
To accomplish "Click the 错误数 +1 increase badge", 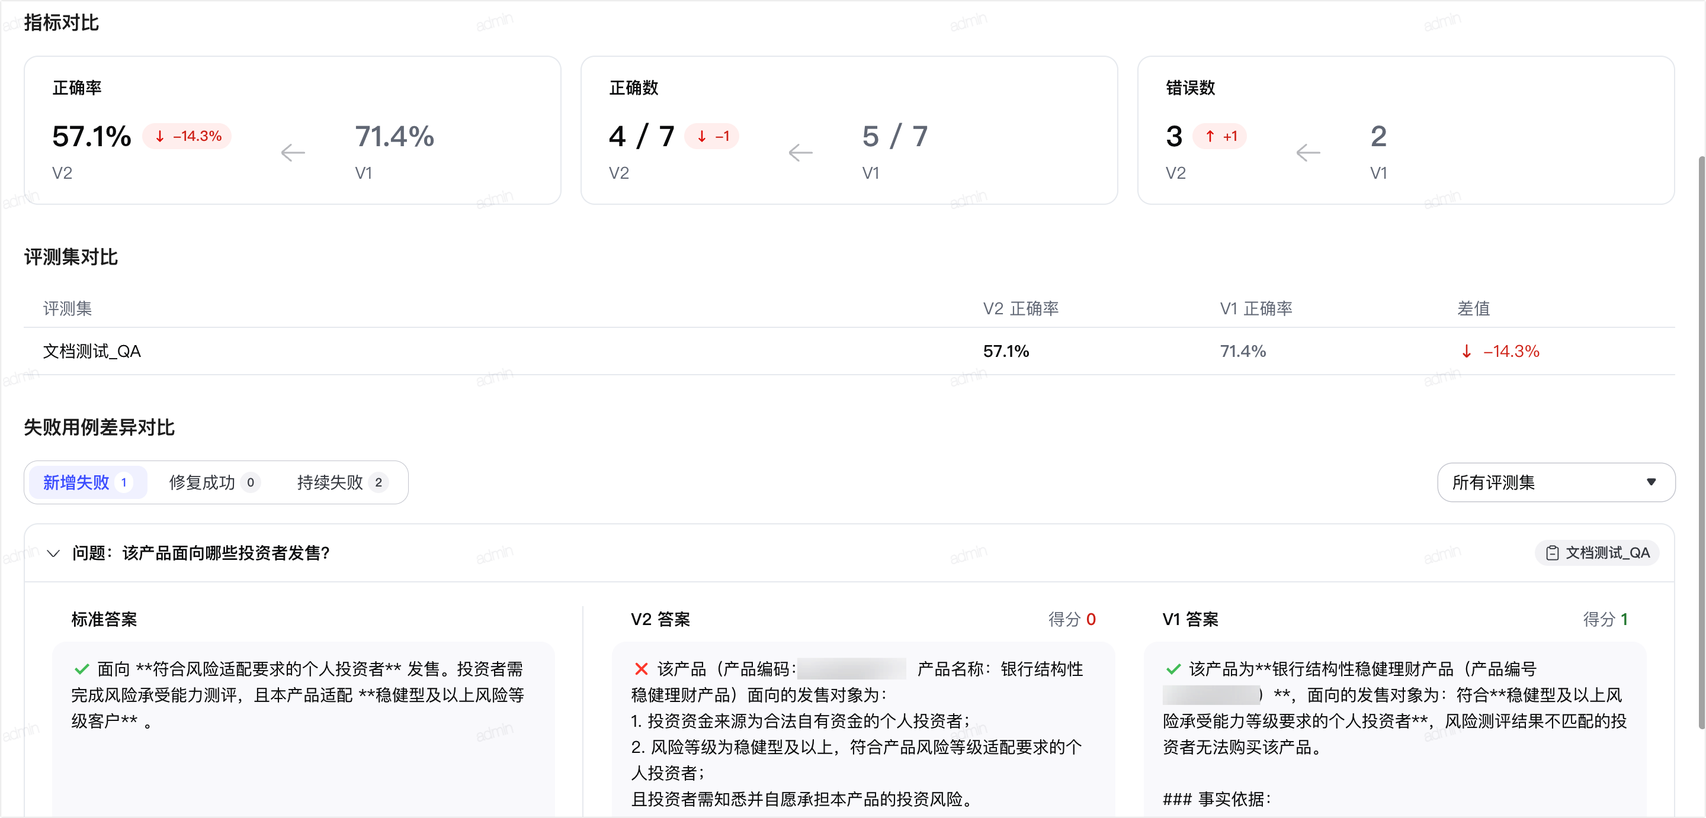I will click(1220, 136).
